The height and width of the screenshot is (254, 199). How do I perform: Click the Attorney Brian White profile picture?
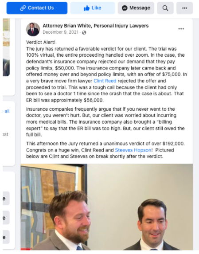[33, 29]
